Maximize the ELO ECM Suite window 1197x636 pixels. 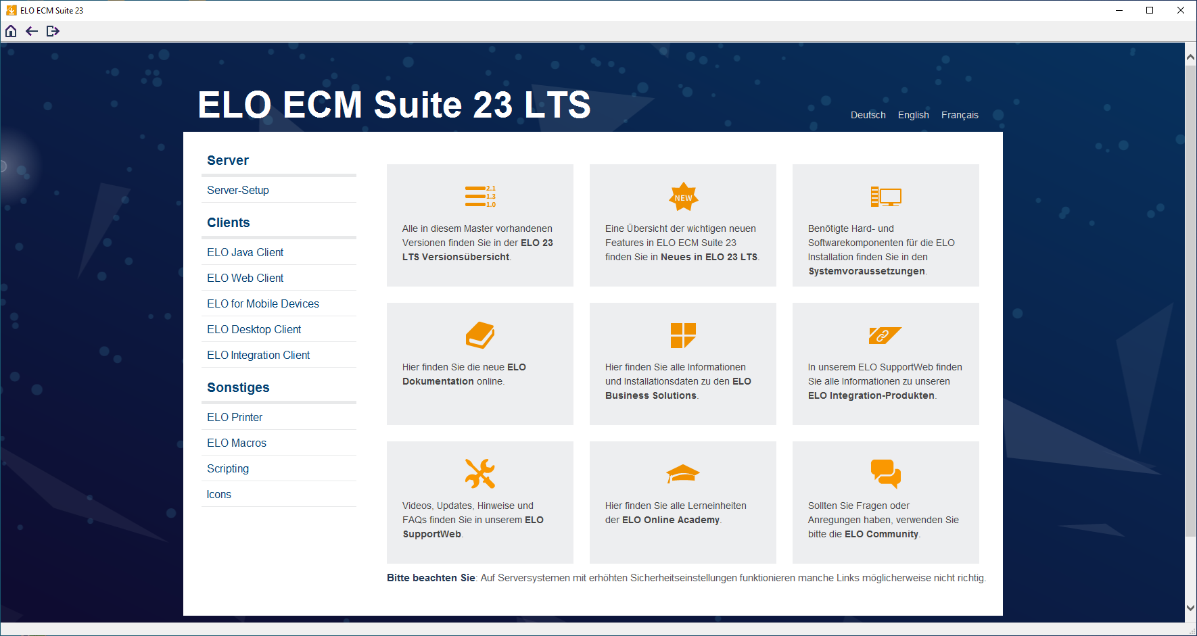point(1150,10)
